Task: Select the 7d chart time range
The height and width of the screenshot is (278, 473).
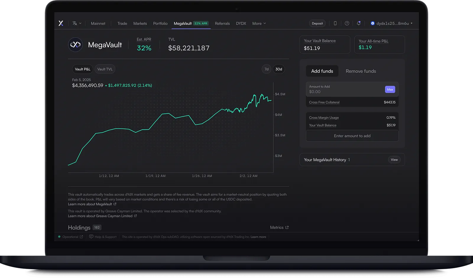Action: pyautogui.click(x=266, y=69)
